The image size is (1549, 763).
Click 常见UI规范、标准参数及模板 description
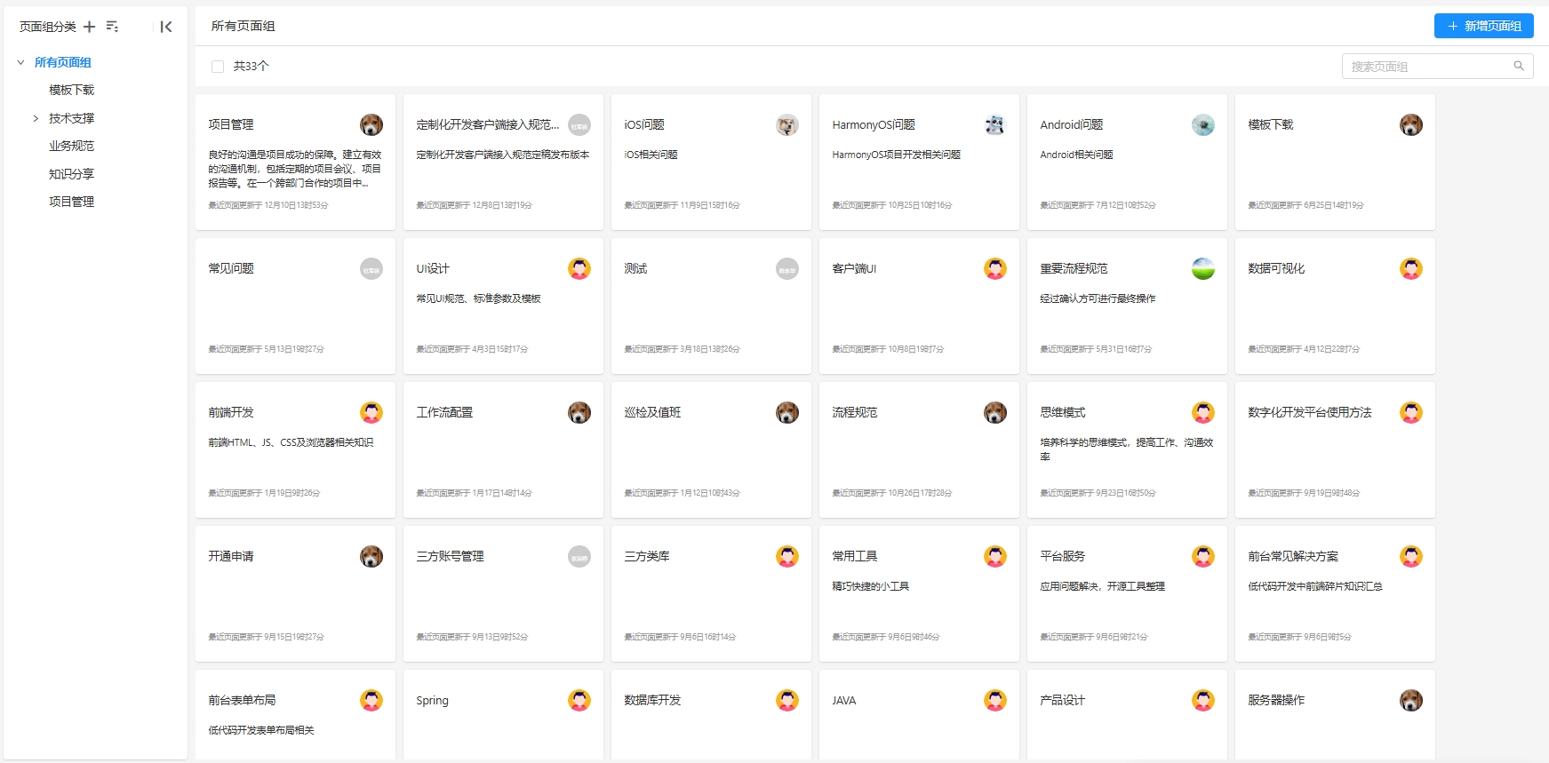point(479,298)
